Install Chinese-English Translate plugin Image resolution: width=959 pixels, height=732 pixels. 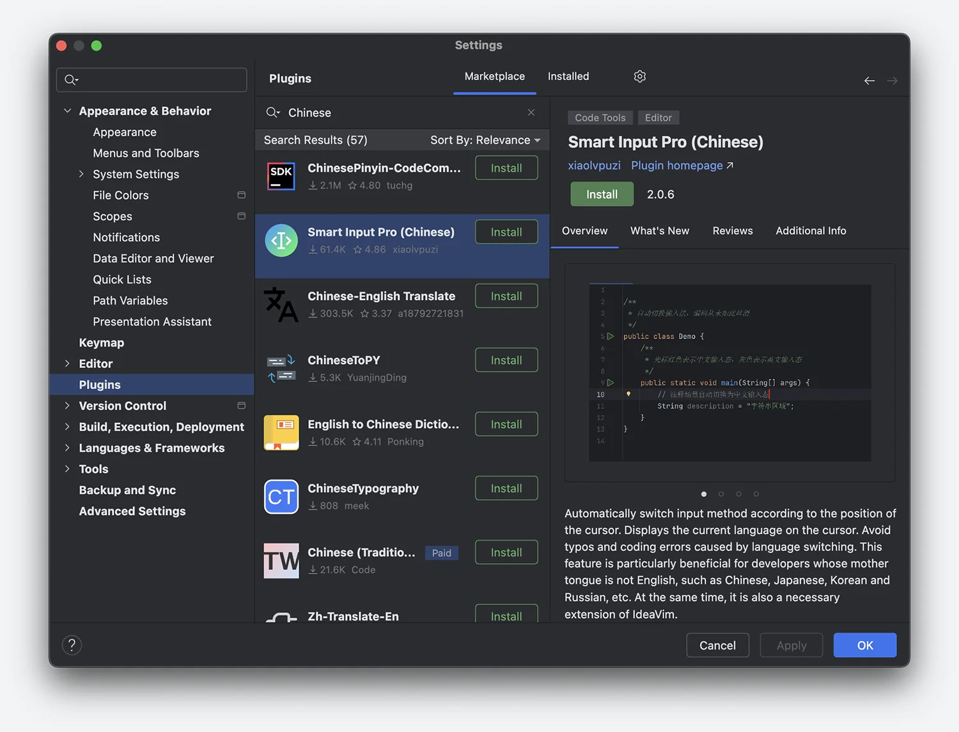pos(506,296)
